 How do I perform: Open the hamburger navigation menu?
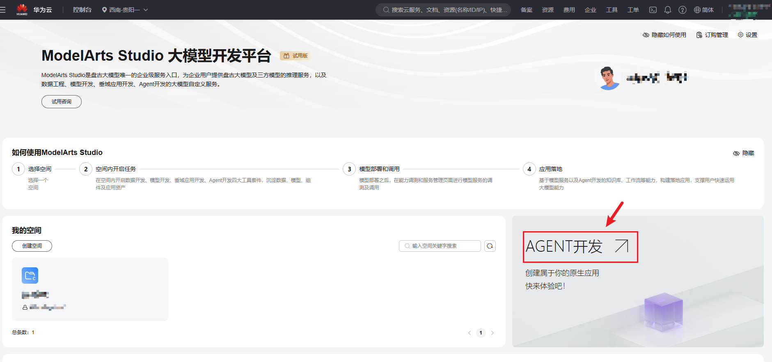[x=3, y=10]
